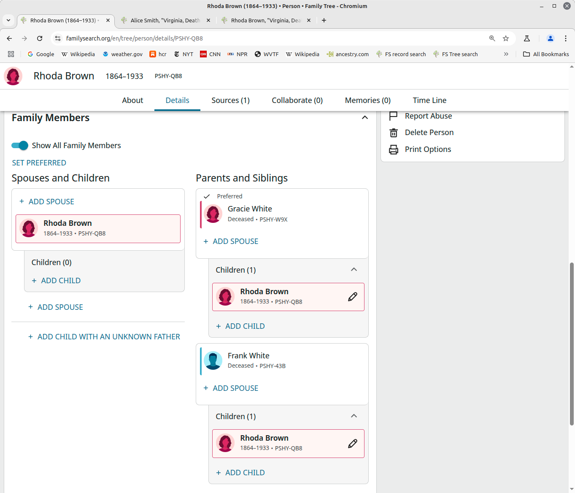The image size is (575, 493).
Task: Open the Frank White name link
Action: (248, 356)
